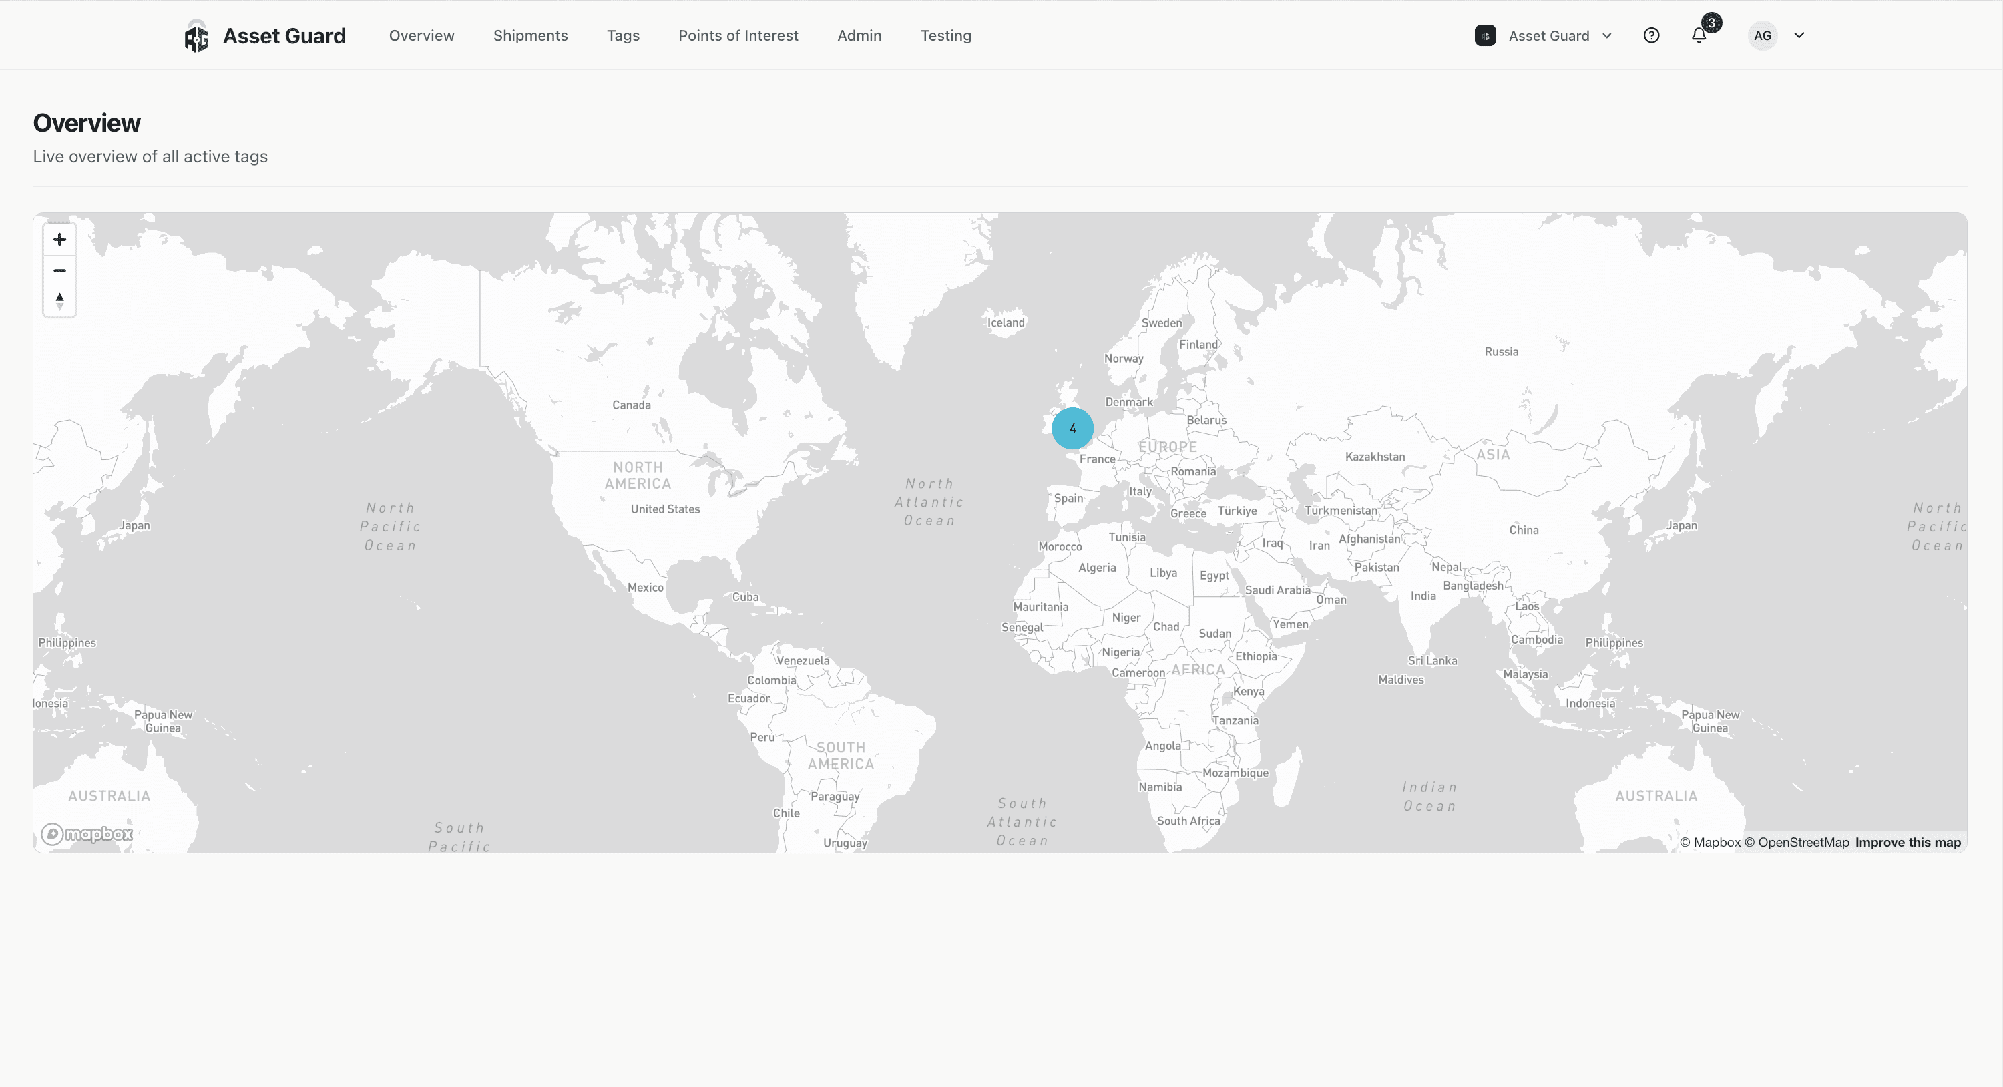Image resolution: width=2003 pixels, height=1087 pixels.
Task: Open Points of Interest in navigation
Action: click(738, 36)
